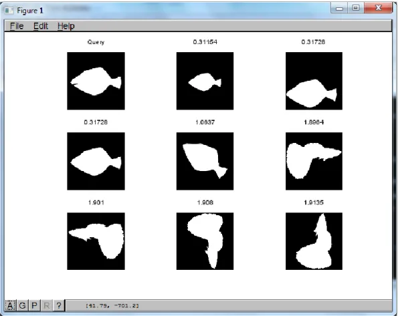Click the 1.9135 score label
Image resolution: width=398 pixels, height=316 pixels.
click(314, 202)
